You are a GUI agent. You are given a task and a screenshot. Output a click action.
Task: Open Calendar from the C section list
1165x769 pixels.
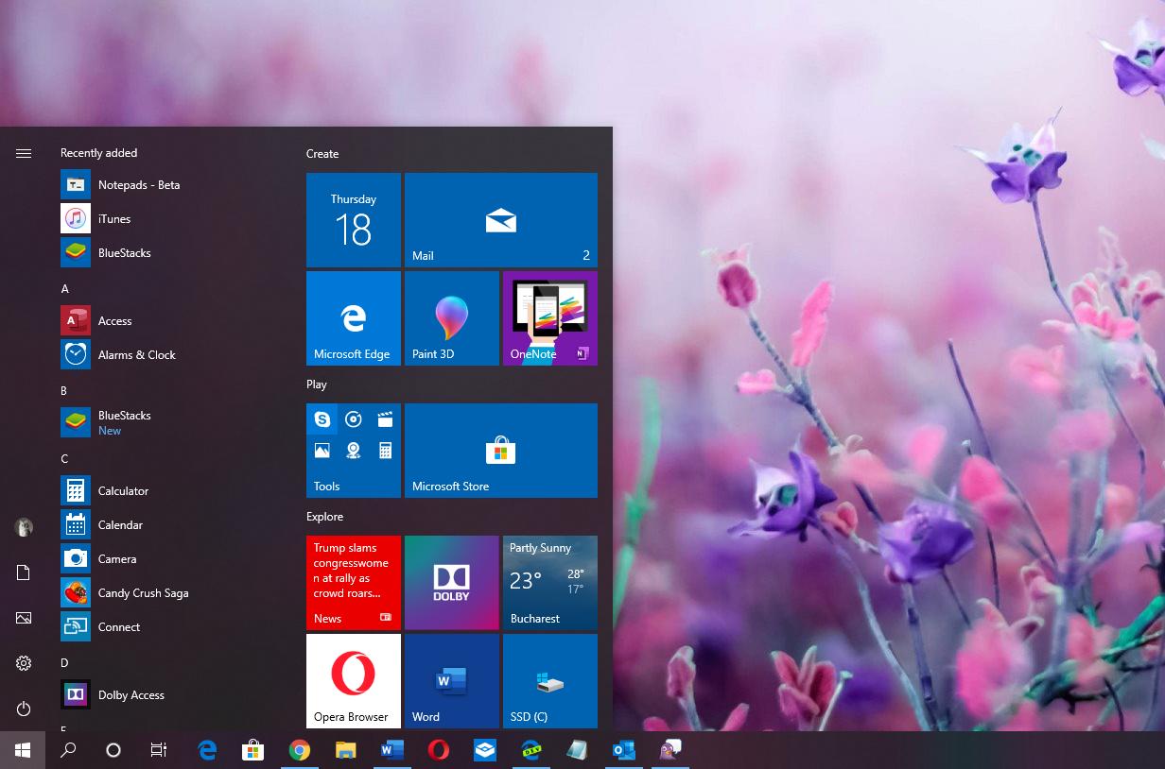click(170, 525)
